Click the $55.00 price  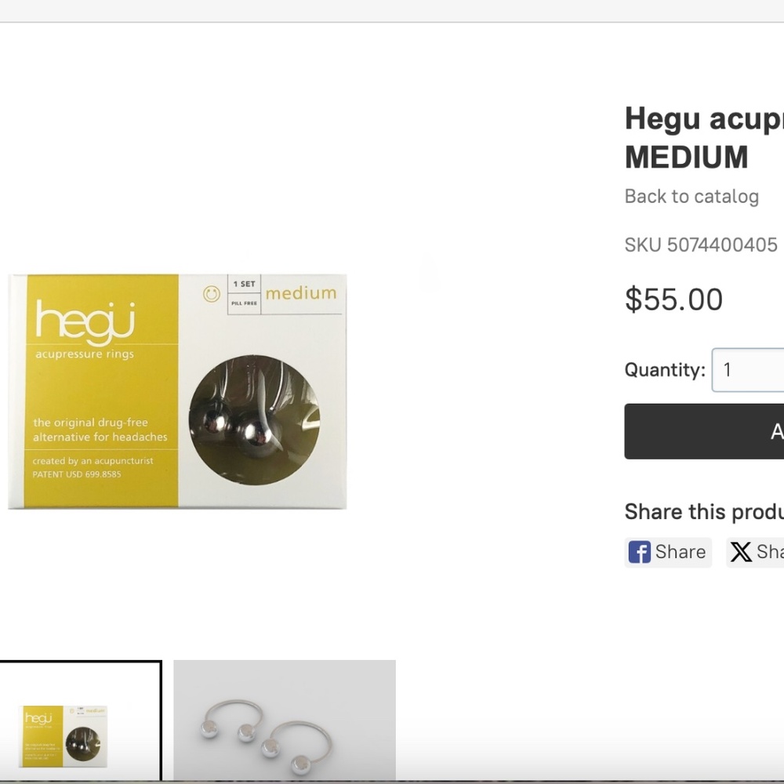coord(673,299)
